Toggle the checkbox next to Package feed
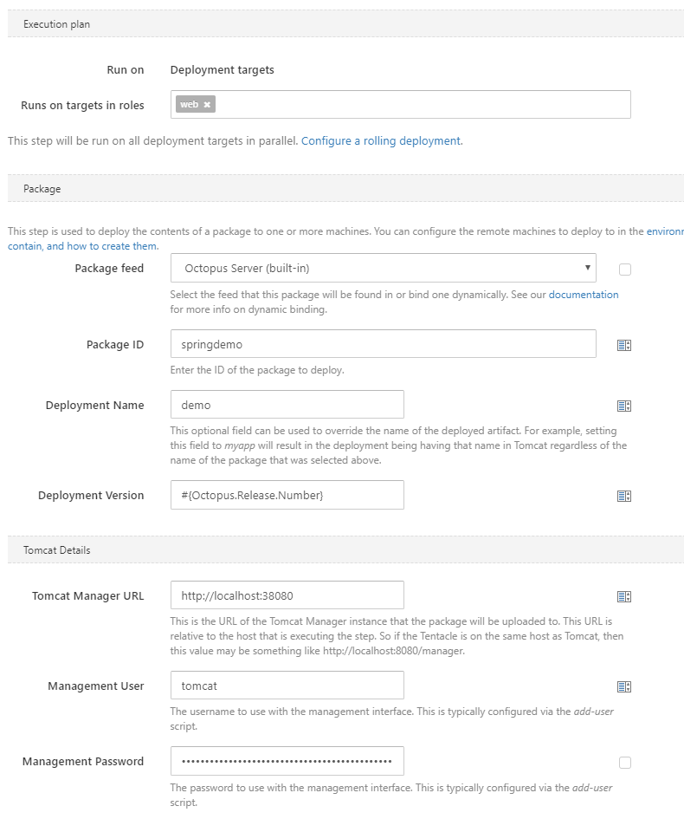This screenshot has width=684, height=819. [x=625, y=270]
